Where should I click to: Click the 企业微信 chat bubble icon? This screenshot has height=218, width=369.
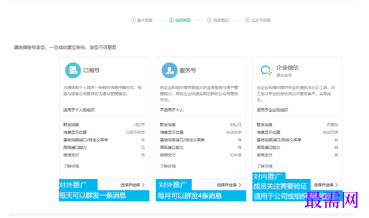click(x=266, y=70)
